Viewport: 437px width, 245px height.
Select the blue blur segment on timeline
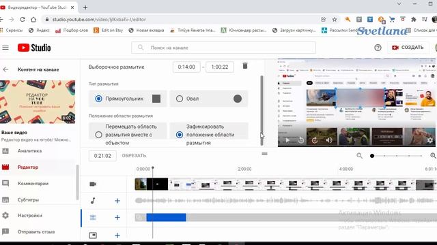click(166, 217)
